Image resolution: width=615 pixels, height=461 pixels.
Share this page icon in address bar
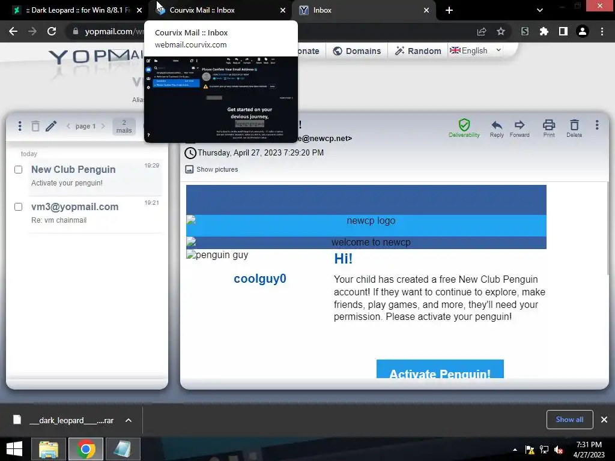point(482,31)
